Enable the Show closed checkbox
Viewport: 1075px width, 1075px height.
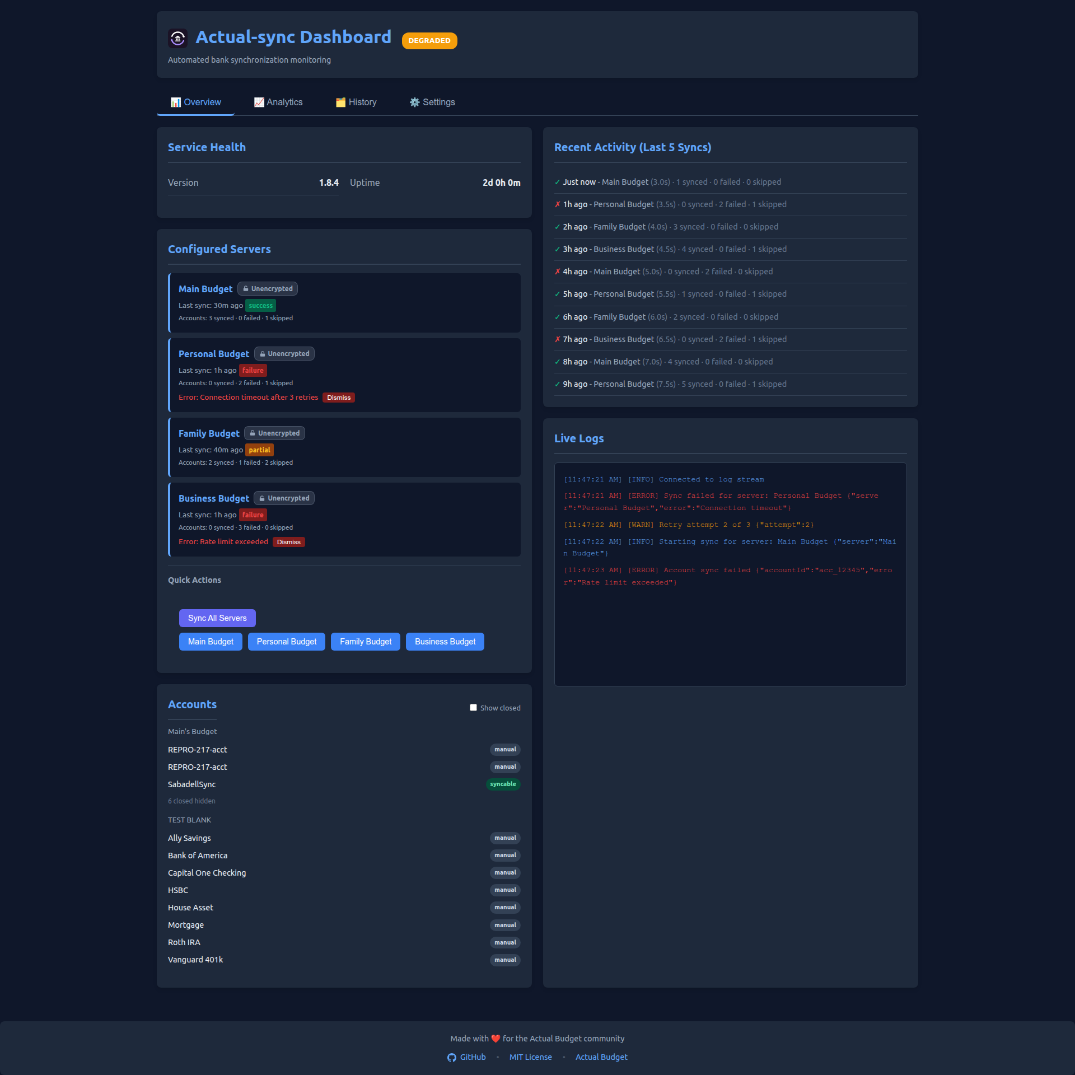pyautogui.click(x=473, y=708)
